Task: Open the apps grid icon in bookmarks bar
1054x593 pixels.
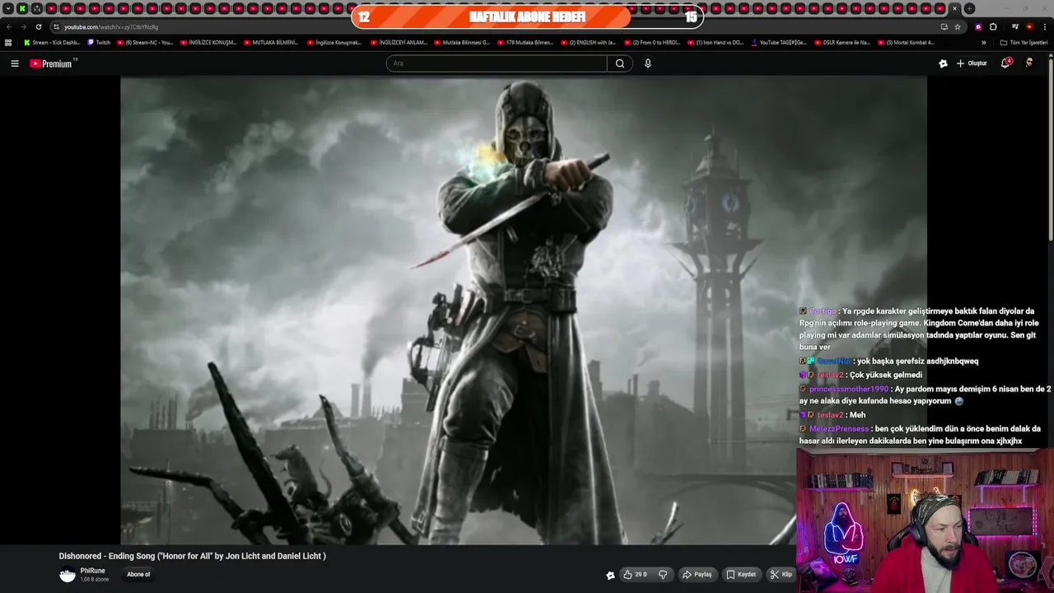Action: [8, 42]
